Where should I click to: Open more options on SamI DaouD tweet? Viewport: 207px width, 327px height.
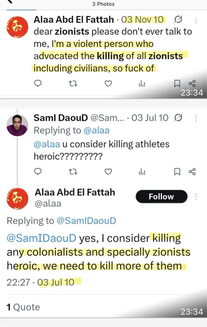pos(196,118)
